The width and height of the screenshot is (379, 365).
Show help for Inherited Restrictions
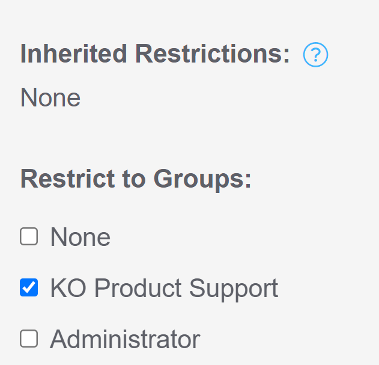point(315,55)
